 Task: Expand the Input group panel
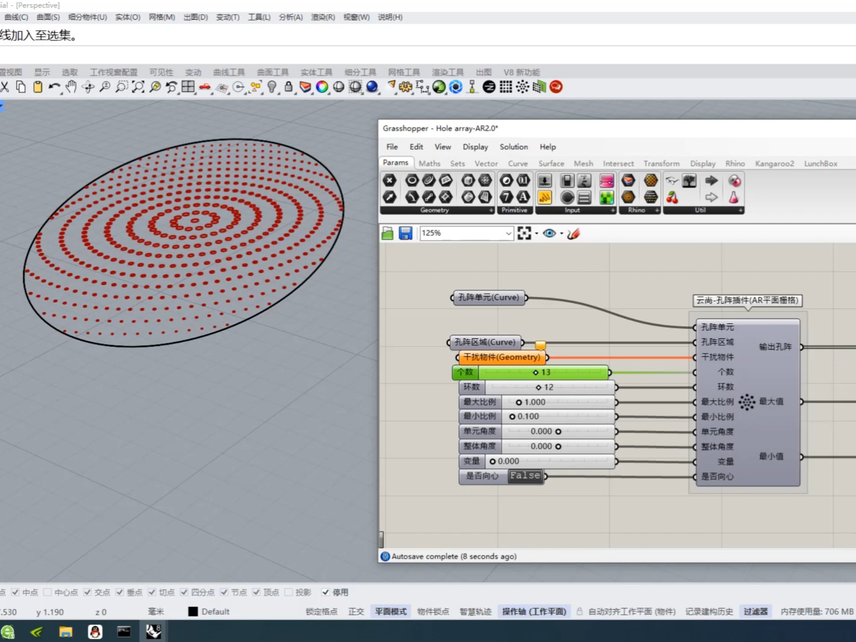click(613, 210)
